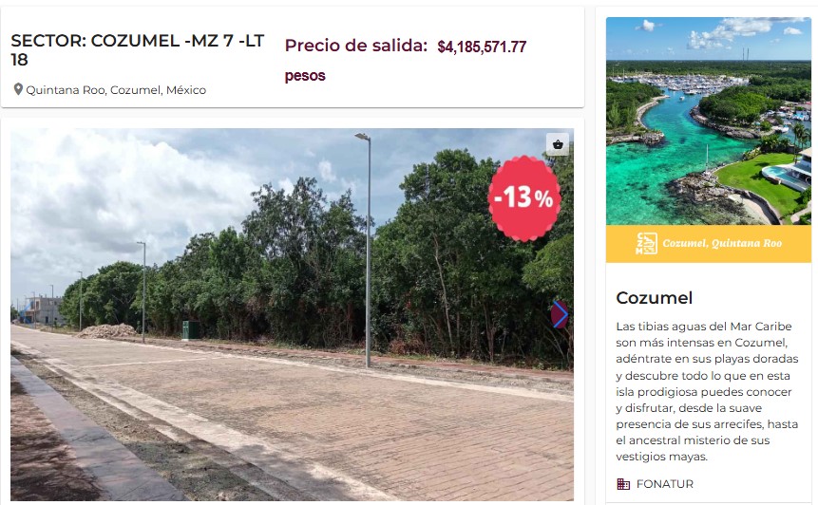Open the Cozumel aerial marina image
The height and width of the screenshot is (505, 818).
[709, 121]
